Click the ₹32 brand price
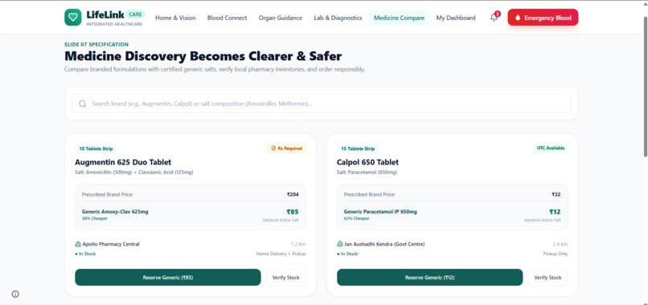Viewport: 648px width, 305px height. coord(556,194)
